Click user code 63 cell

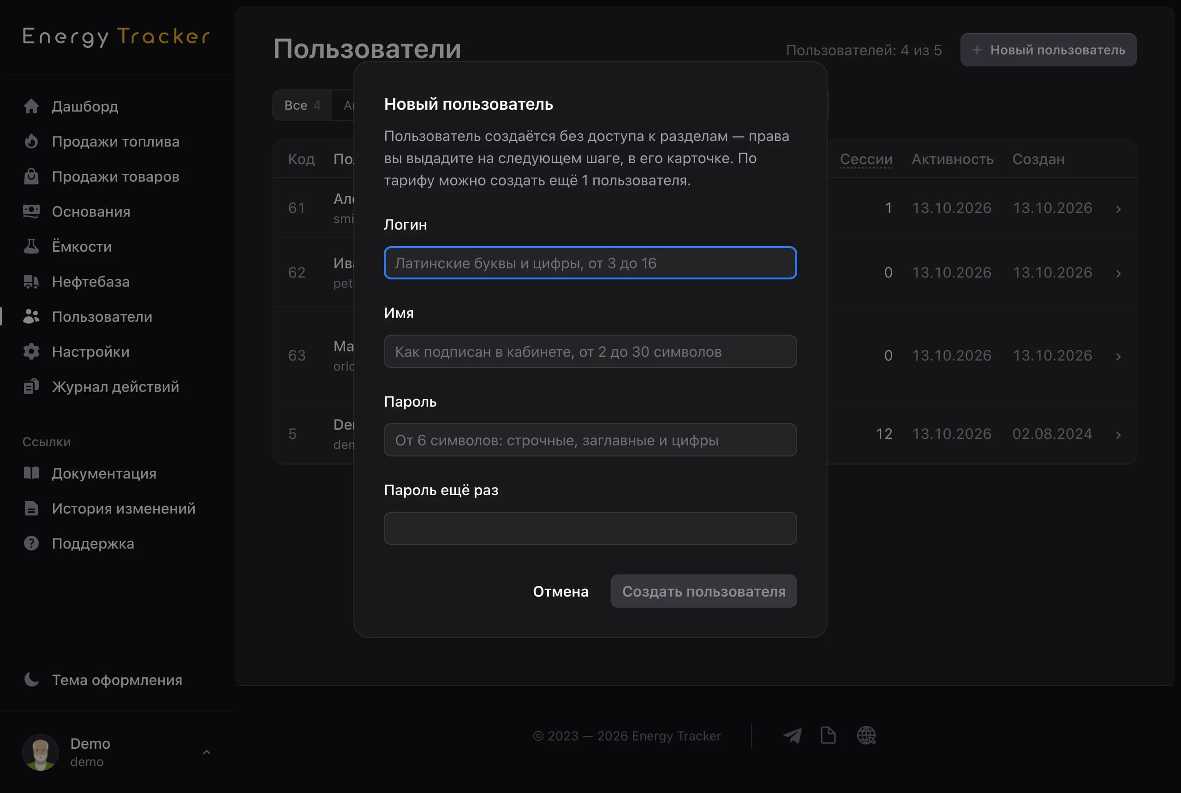tap(297, 355)
